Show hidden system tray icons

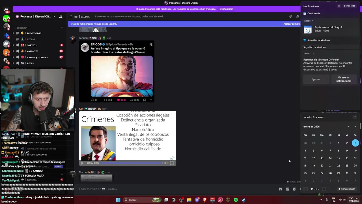point(321,200)
